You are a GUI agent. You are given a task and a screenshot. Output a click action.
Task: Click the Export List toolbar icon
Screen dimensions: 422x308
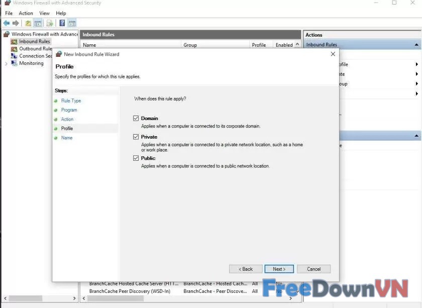coord(50,23)
